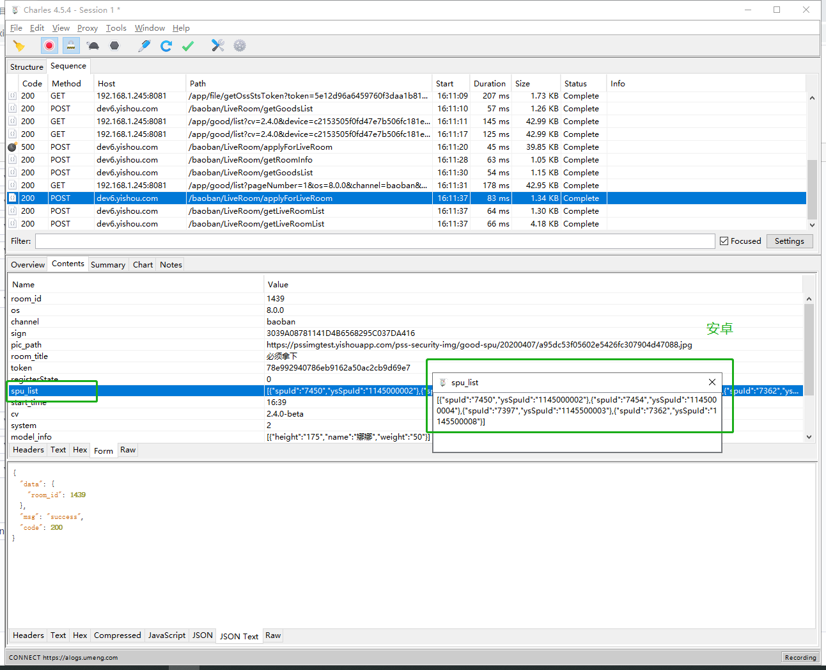Select response Compressed tab
The height and width of the screenshot is (670, 826).
(117, 635)
